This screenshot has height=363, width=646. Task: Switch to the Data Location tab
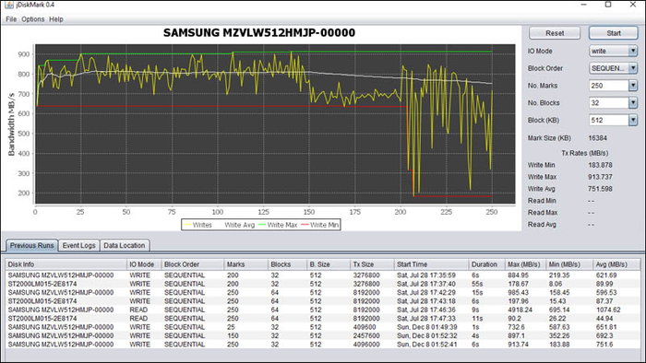tap(125, 245)
